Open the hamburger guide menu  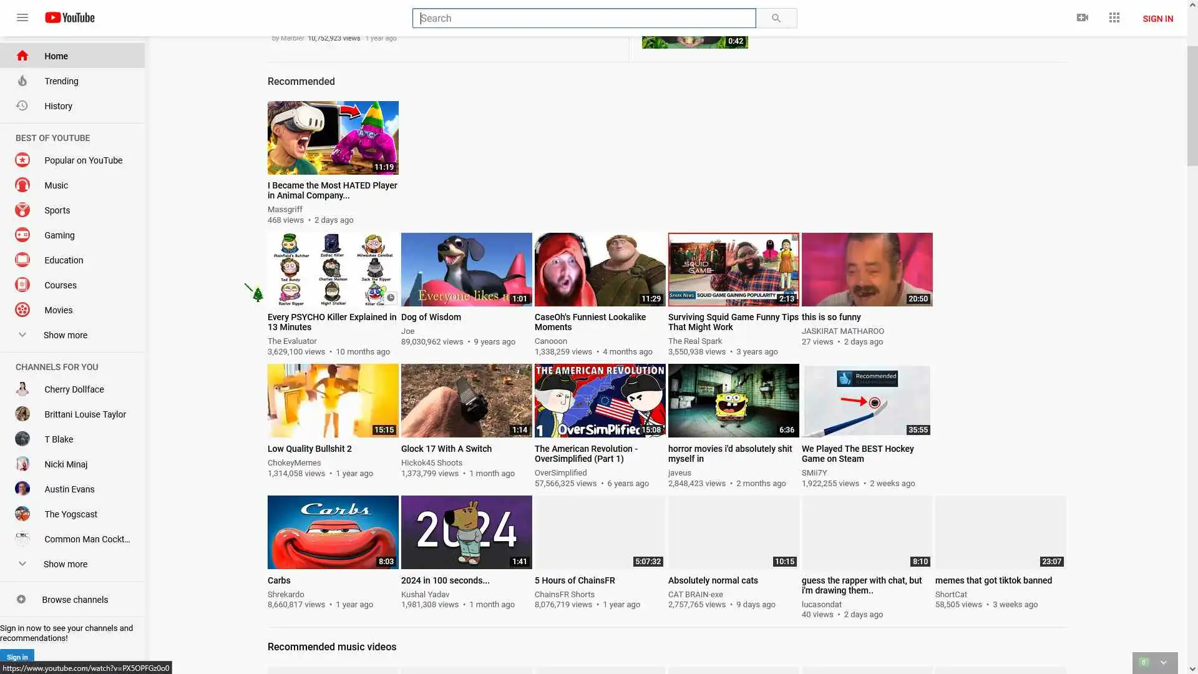(x=22, y=17)
